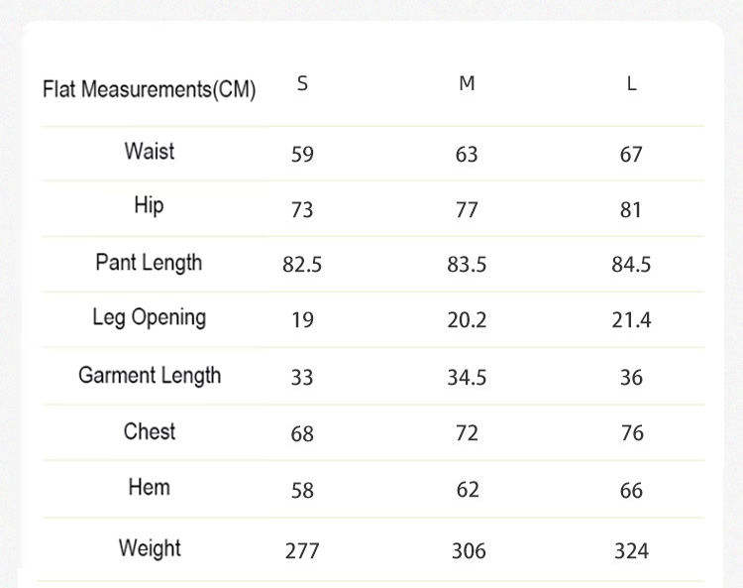743x588 pixels.
Task: Select the M size column header
Action: (x=467, y=83)
